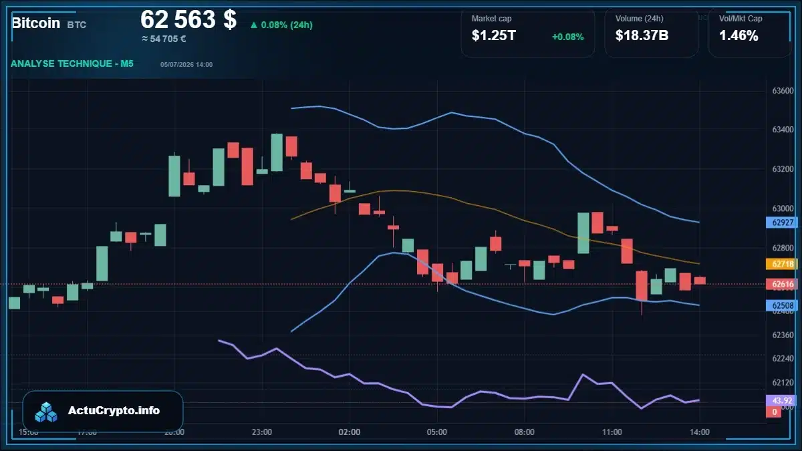
Task: Open the ActuCrypto.info link
Action: click(114, 411)
